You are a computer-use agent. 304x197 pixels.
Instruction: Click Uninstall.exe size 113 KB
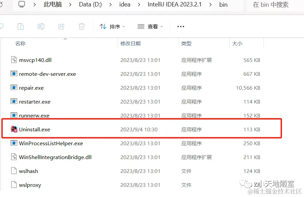point(252,129)
